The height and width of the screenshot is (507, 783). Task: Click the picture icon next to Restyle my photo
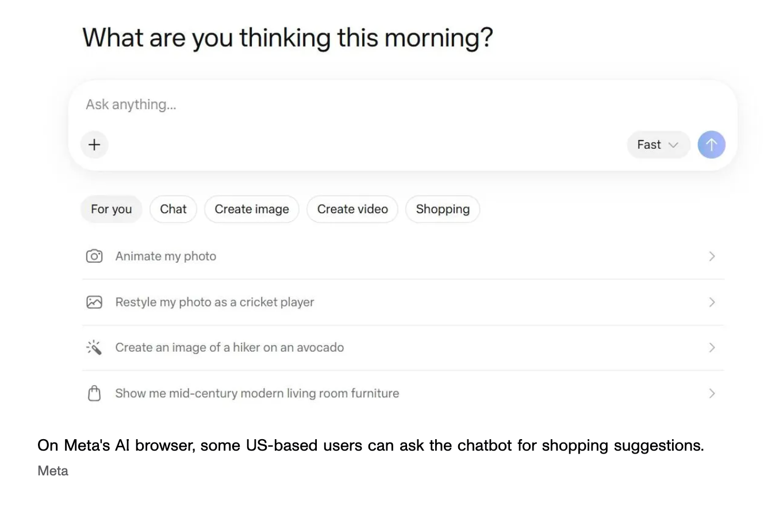pyautogui.click(x=94, y=302)
